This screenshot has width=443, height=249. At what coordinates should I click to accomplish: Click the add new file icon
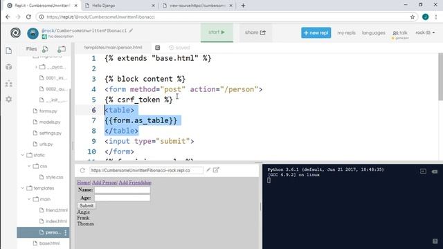[45, 49]
